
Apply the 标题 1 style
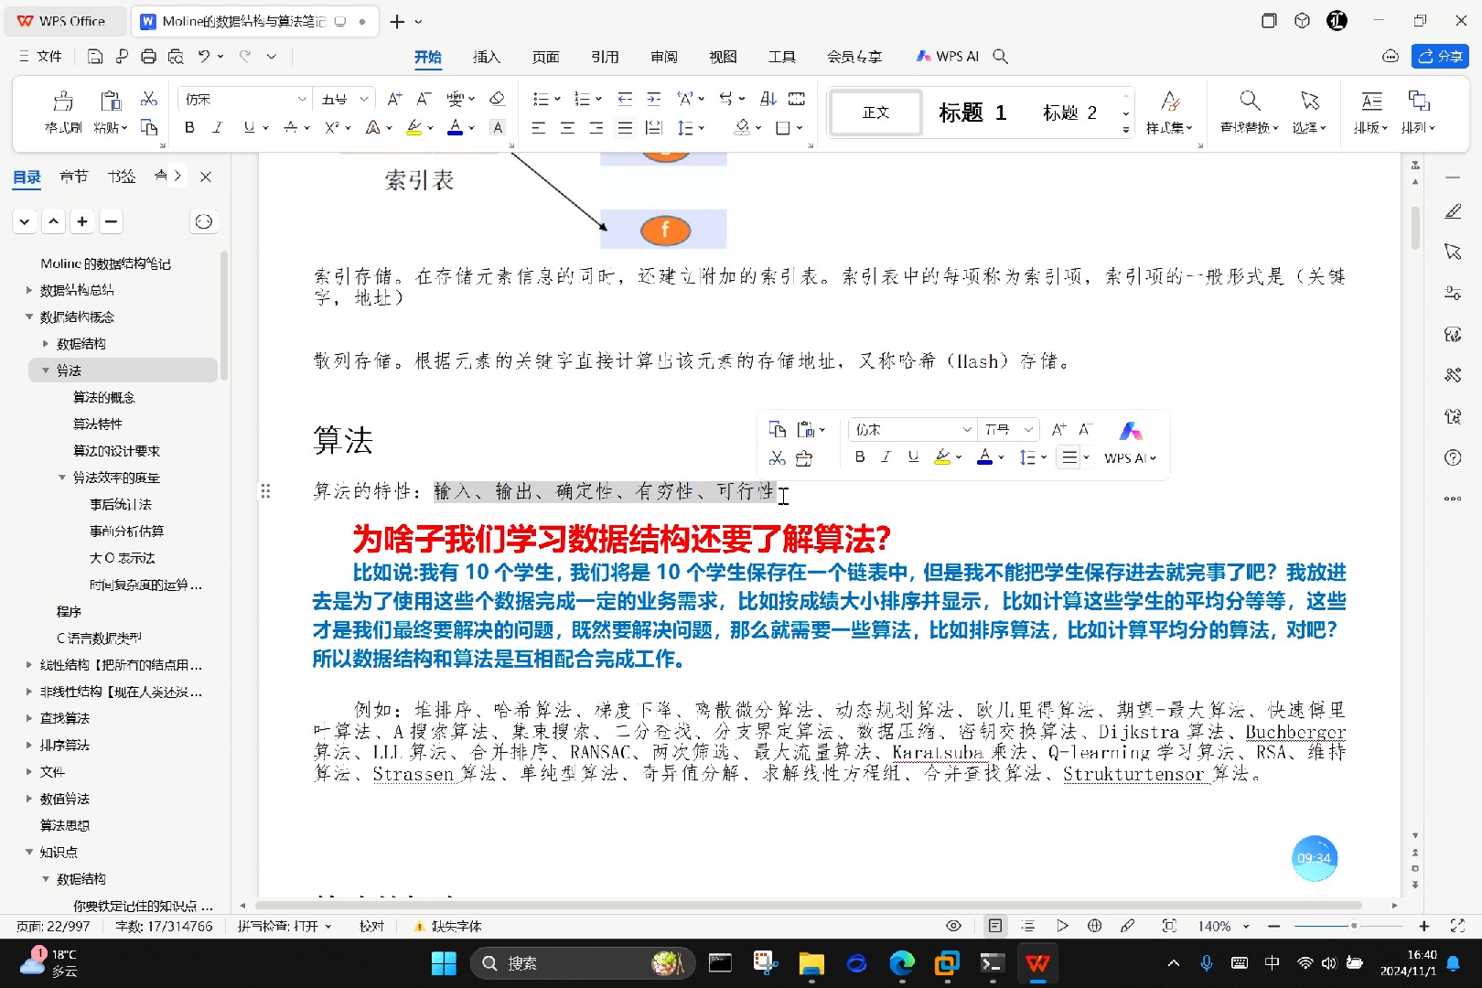point(972,113)
